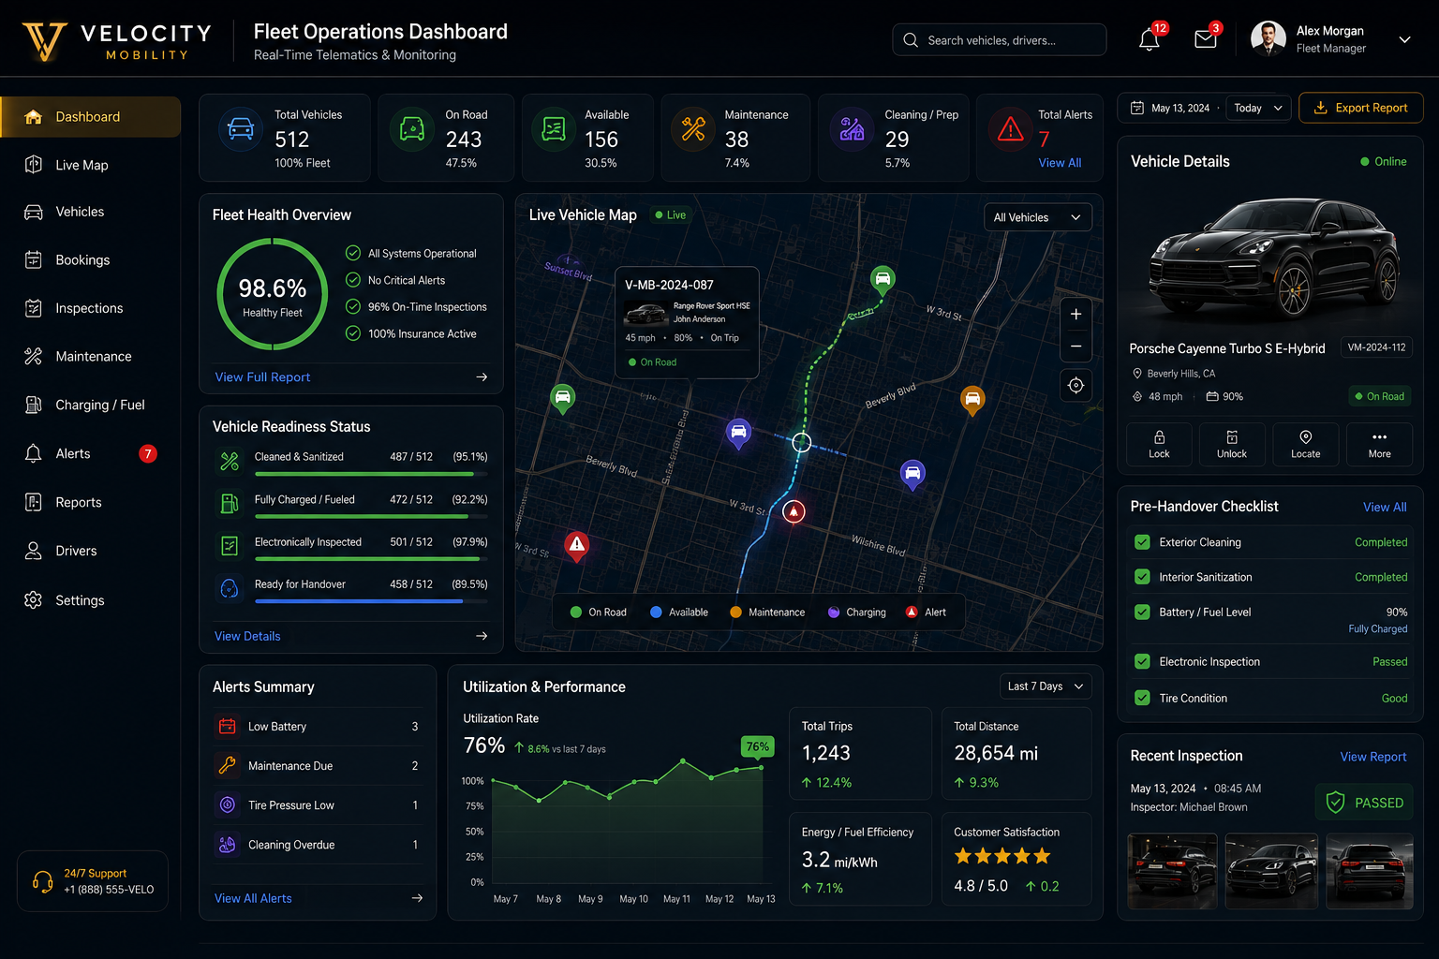Open Live Map in the sidebar

90,165
